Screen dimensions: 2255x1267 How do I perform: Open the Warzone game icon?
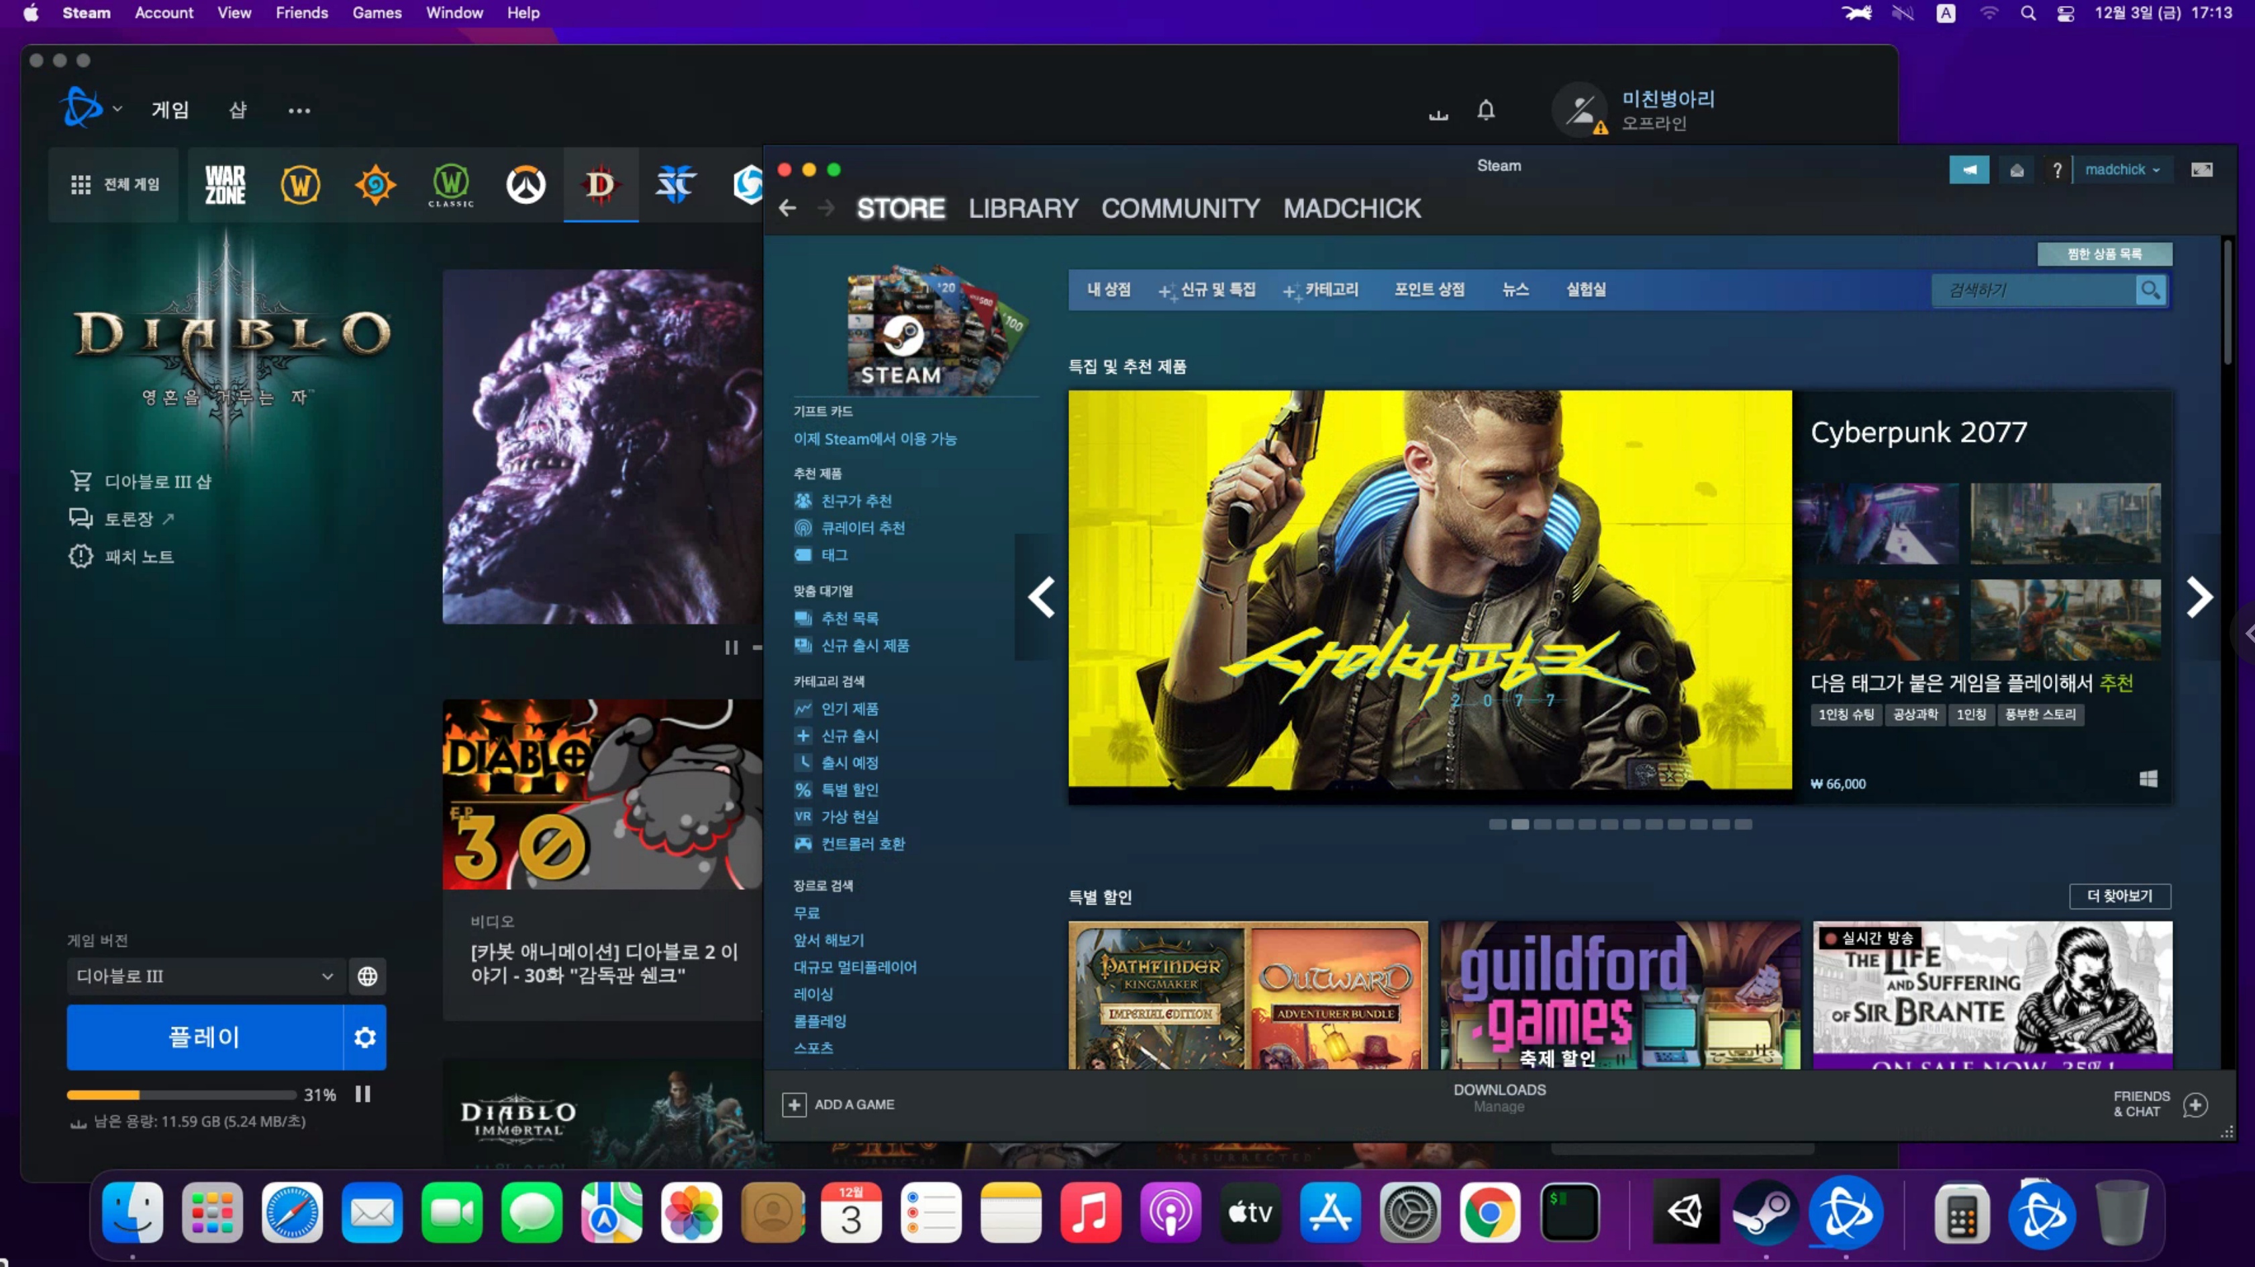pos(225,185)
